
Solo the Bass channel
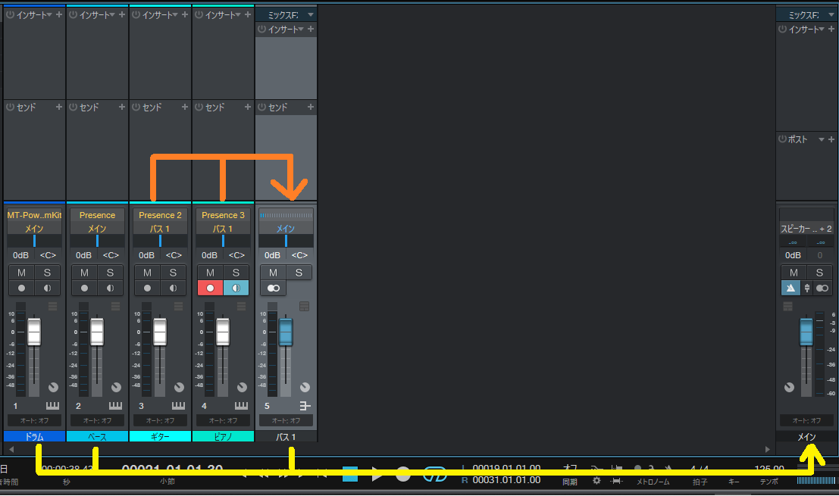tap(110, 273)
